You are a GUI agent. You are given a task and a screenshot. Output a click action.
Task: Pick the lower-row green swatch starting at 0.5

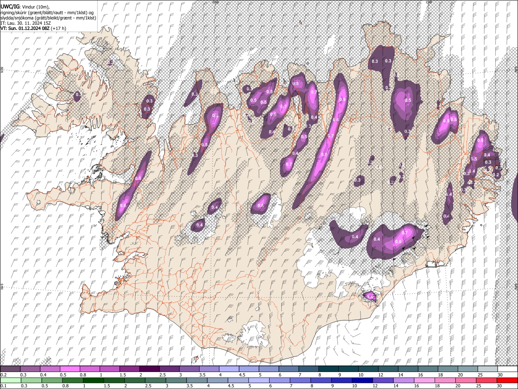pyautogui.click(x=52, y=380)
